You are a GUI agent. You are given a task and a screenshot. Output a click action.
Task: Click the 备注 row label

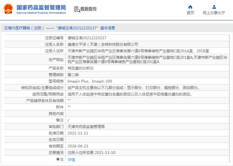point(60,120)
